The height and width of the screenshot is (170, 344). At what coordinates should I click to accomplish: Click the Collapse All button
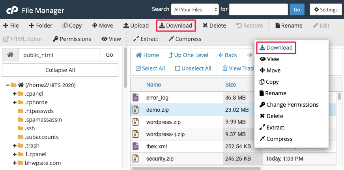(x=60, y=70)
